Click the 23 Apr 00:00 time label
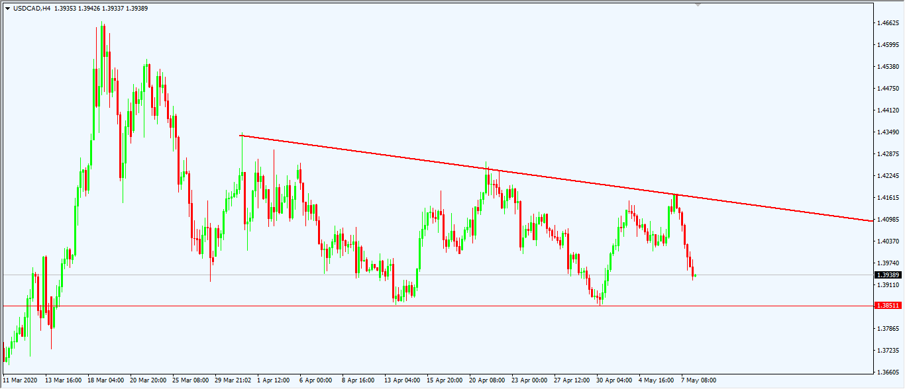Image resolution: width=905 pixels, height=389 pixels. click(529, 380)
